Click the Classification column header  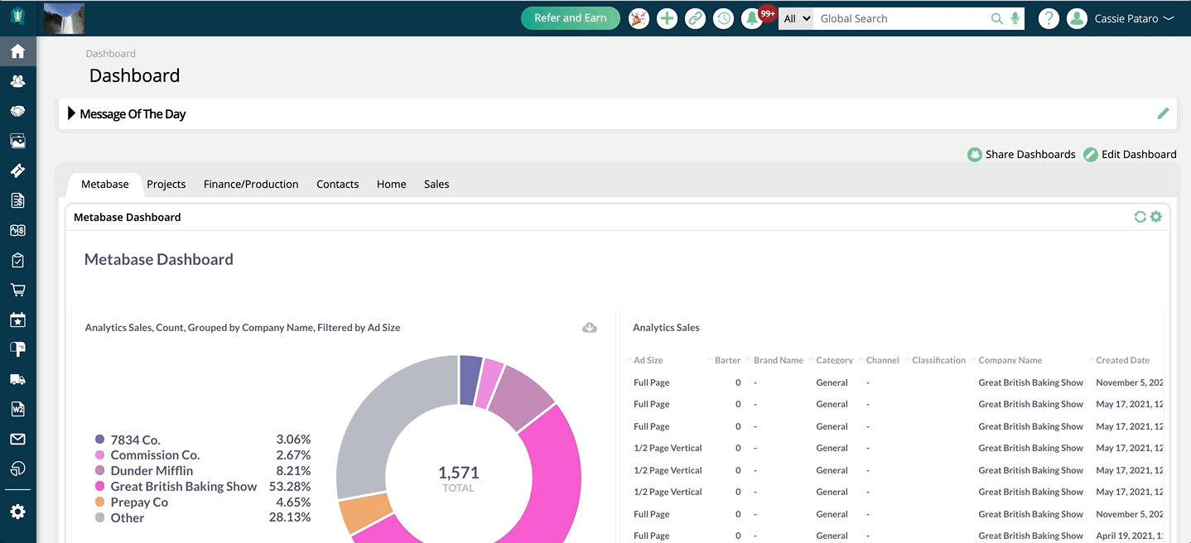[938, 360]
